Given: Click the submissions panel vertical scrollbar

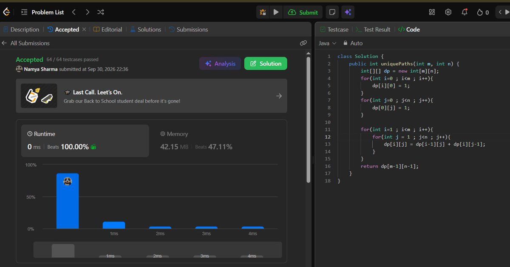Looking at the screenshot, I should pyautogui.click(x=309, y=119).
